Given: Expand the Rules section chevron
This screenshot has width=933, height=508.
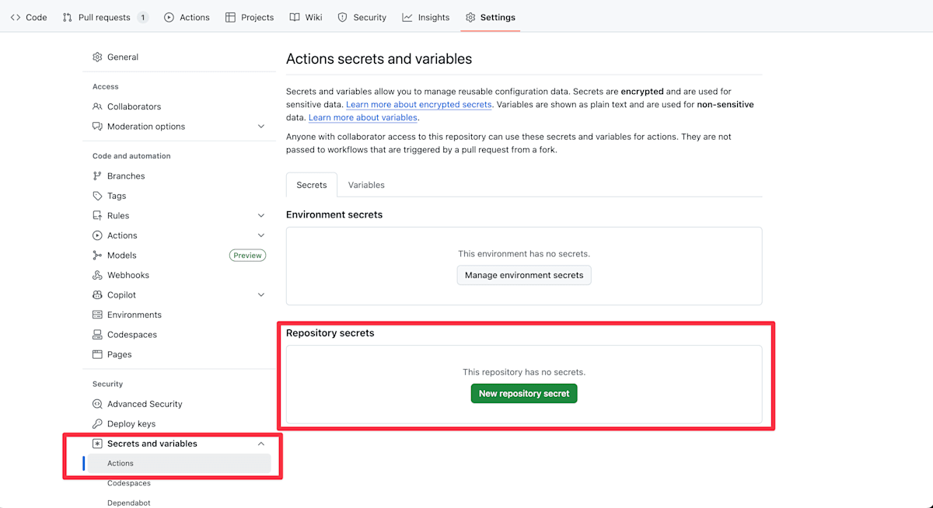Looking at the screenshot, I should click(261, 216).
